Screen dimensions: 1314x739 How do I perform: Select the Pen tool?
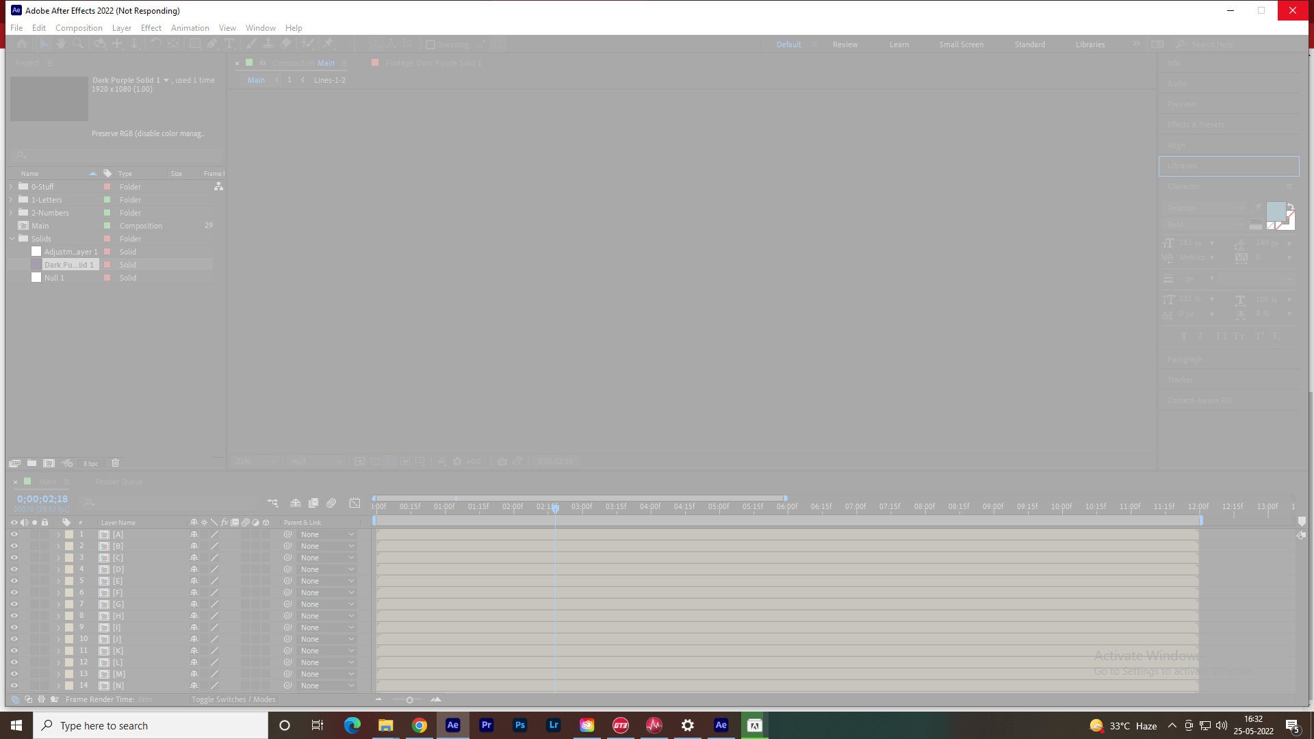pyautogui.click(x=213, y=43)
